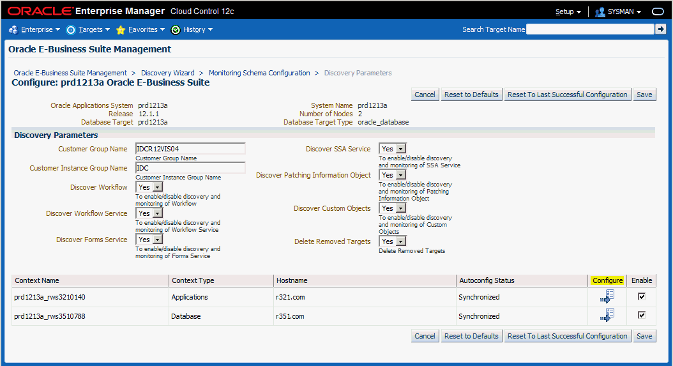
Task: Uncheck Enable for Applications context row
Action: [642, 296]
